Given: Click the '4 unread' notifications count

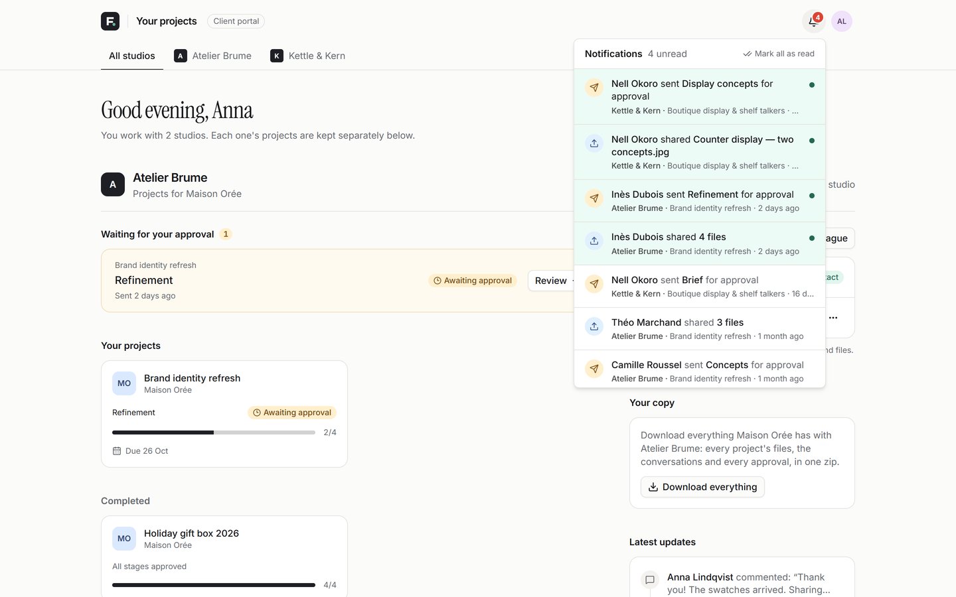Looking at the screenshot, I should (667, 54).
